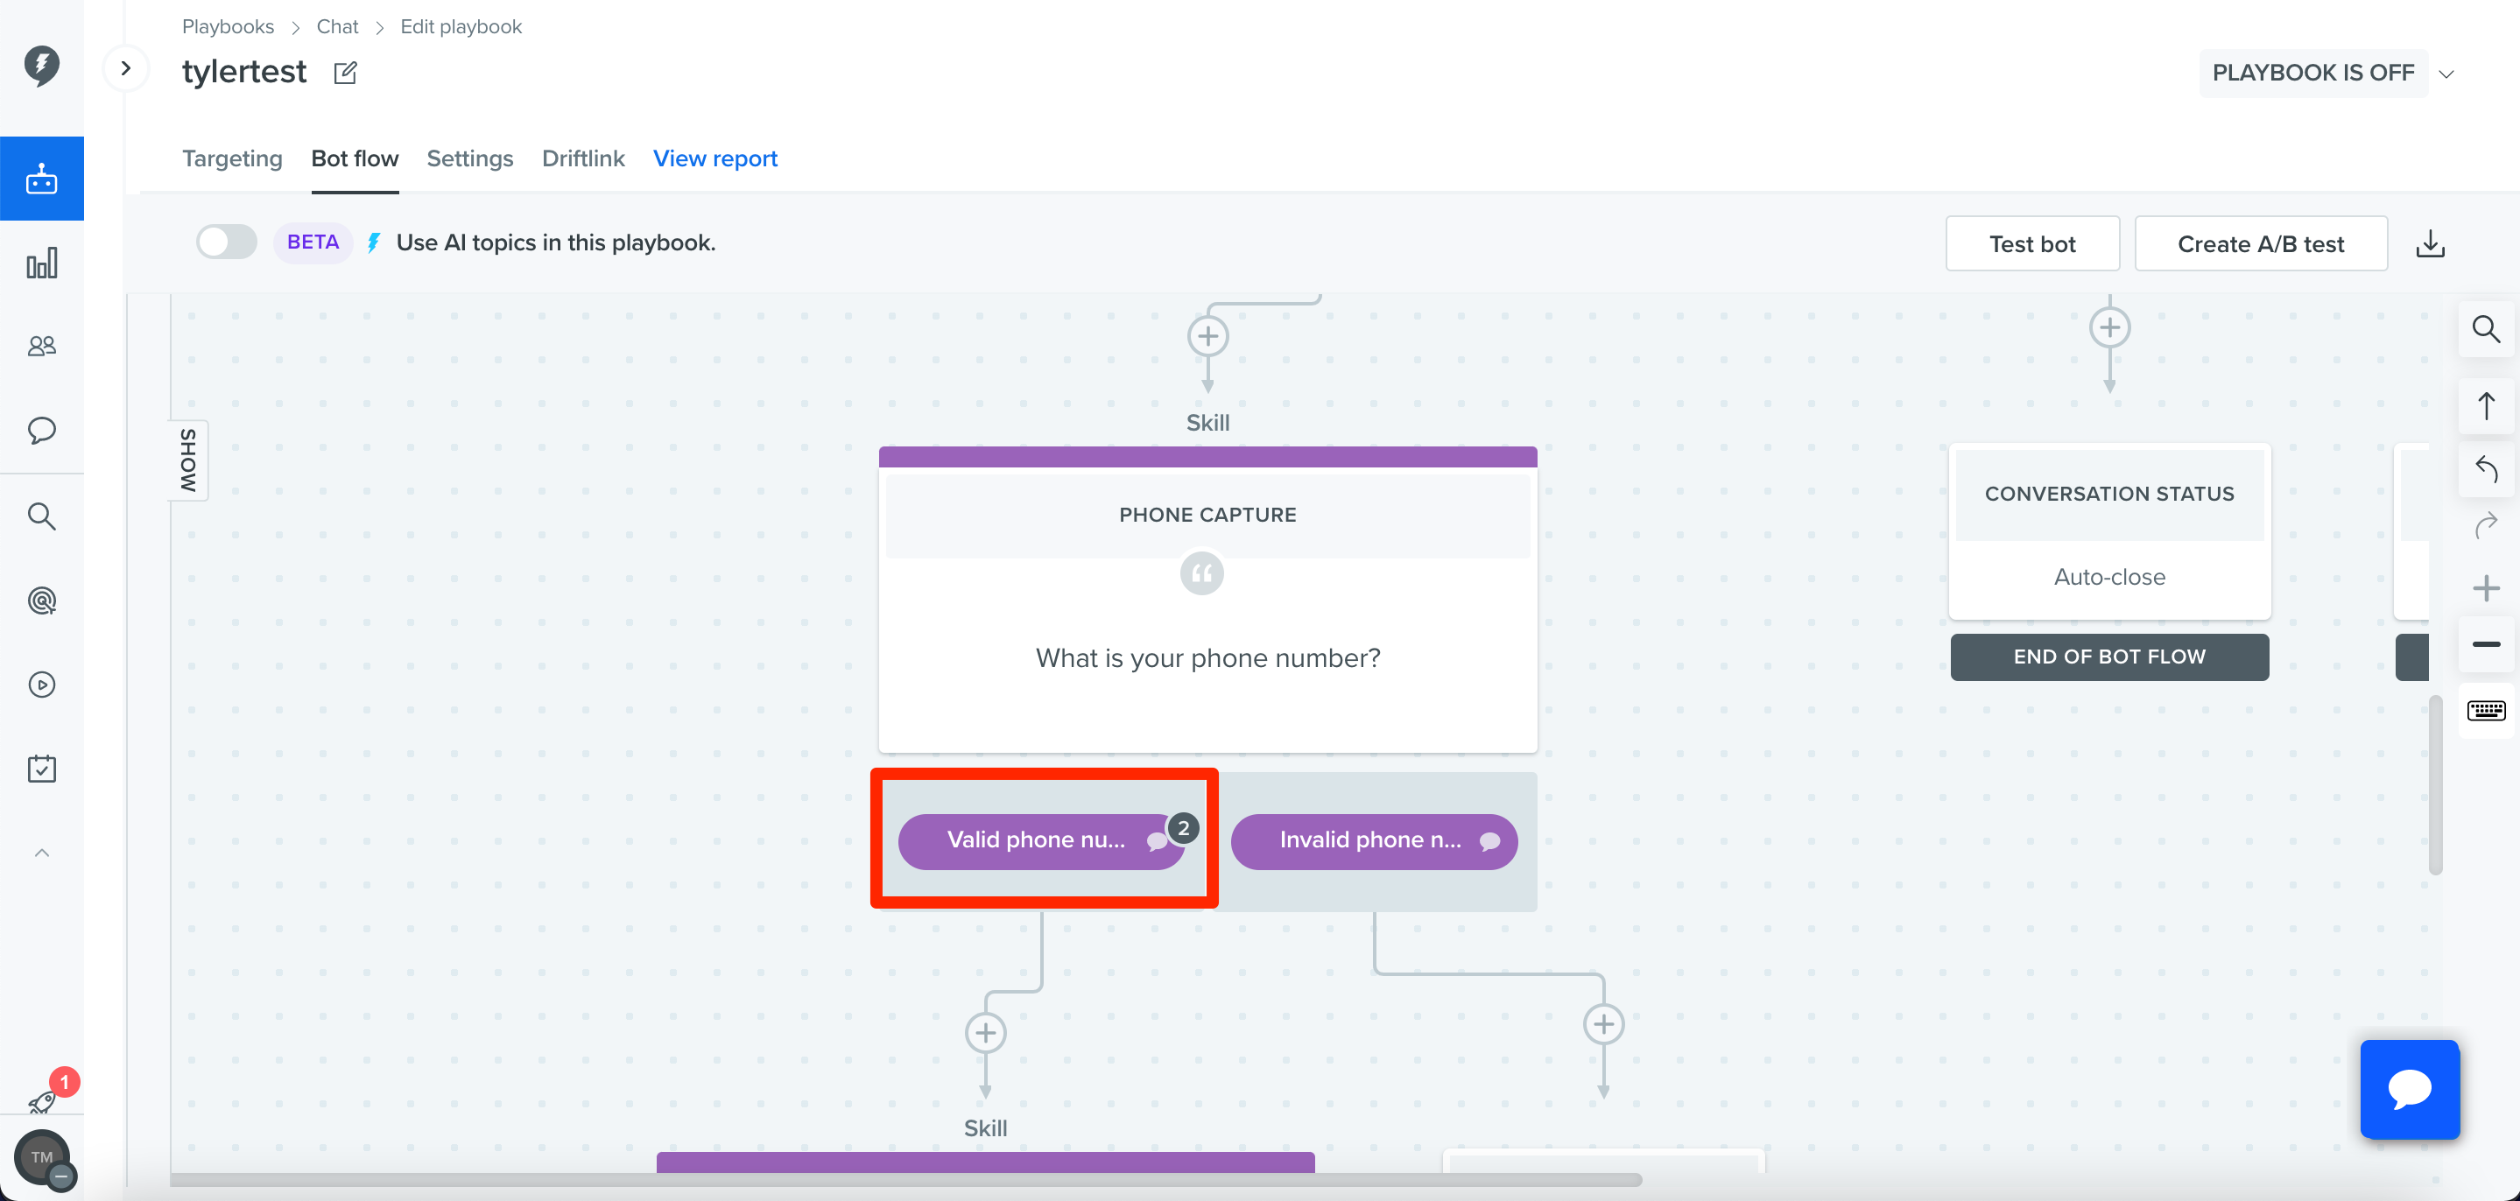Select the Invalid phone number branch
This screenshot has height=1201, width=2520.
pyautogui.click(x=1374, y=841)
